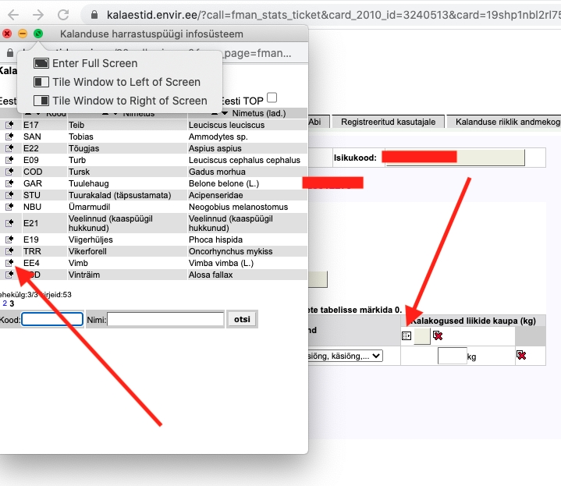561x486 pixels.
Task: Select the Viigerhüljes row icon (E19)
Action: (x=9, y=239)
